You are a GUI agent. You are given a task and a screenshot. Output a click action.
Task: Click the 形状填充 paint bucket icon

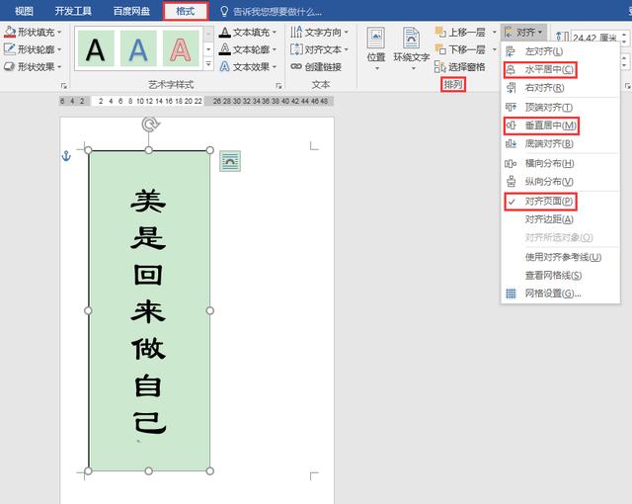(x=10, y=32)
